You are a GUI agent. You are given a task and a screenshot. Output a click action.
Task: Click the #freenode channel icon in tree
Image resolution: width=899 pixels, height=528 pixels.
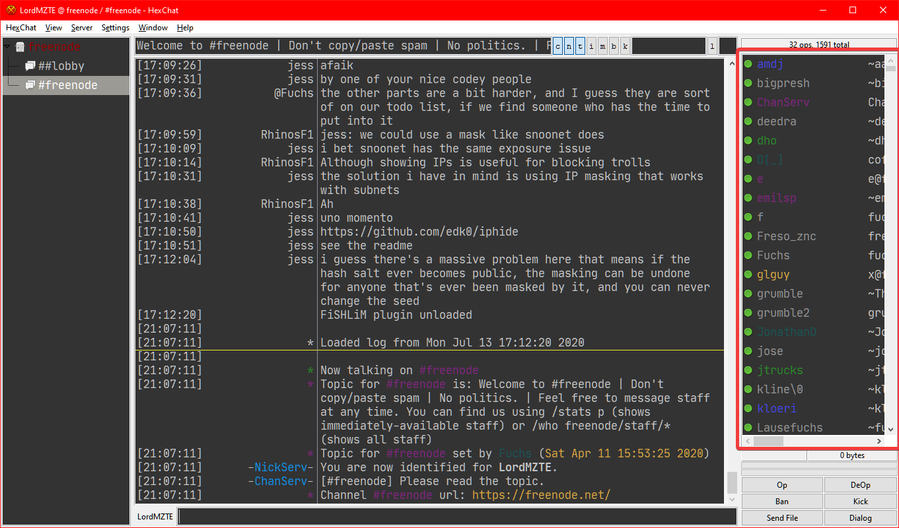(30, 85)
